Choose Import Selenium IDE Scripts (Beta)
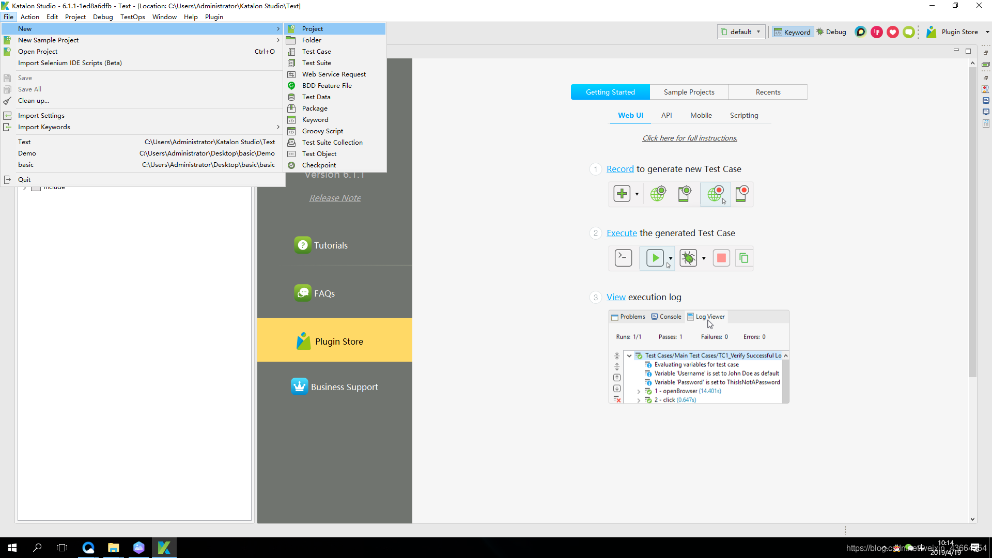 142,63
